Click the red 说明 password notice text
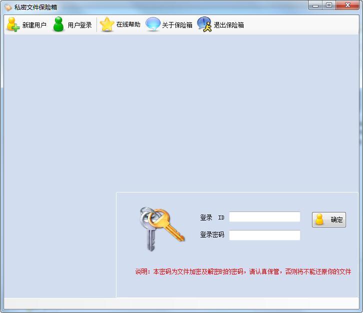Image resolution: width=363 pixels, height=313 pixels. pos(243,271)
